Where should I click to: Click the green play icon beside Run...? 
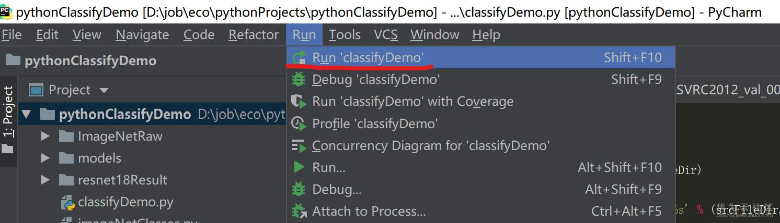(299, 167)
